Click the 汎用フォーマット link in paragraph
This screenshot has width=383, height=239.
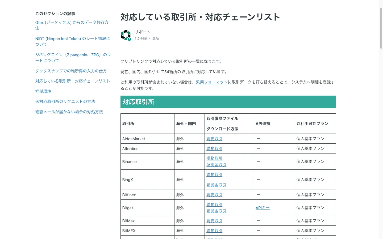pyautogui.click(x=212, y=82)
